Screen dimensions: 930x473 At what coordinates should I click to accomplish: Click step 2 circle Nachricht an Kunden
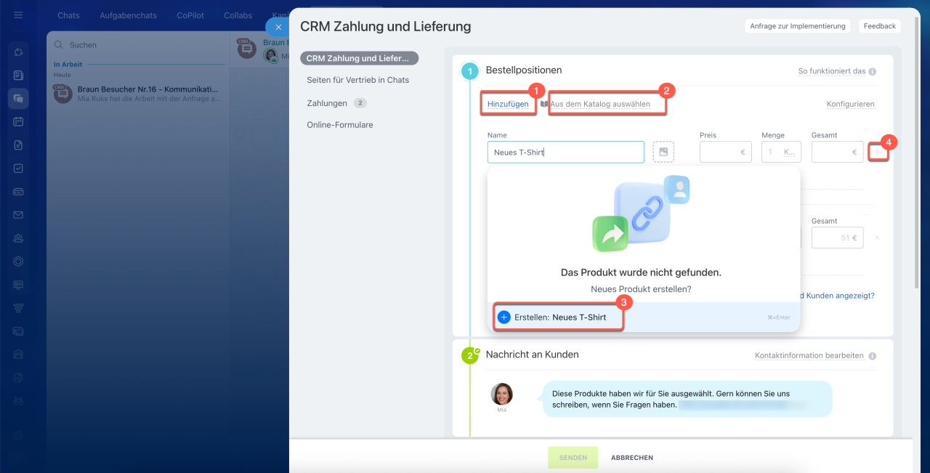point(470,355)
